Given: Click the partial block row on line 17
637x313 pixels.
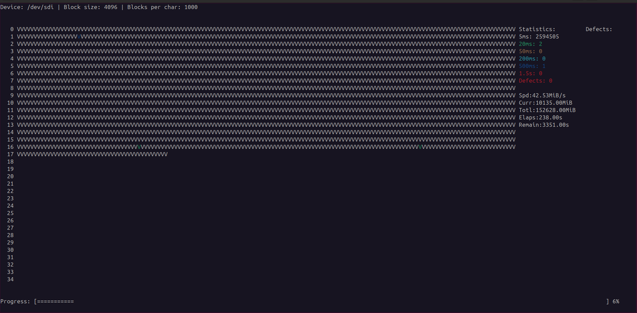Looking at the screenshot, I should tap(92, 154).
